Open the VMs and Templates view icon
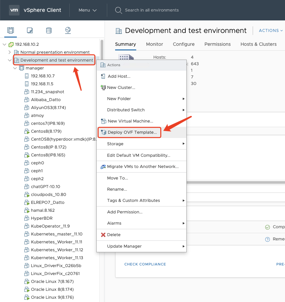This screenshot has width=285, height=302. pos(30,30)
